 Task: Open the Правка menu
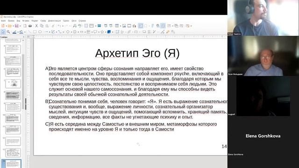pos(11,21)
